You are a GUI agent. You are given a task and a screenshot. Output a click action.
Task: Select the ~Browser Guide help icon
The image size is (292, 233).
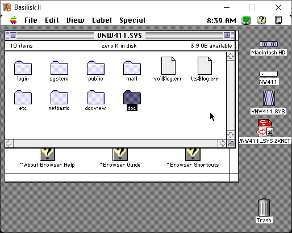pyautogui.click(x=120, y=154)
